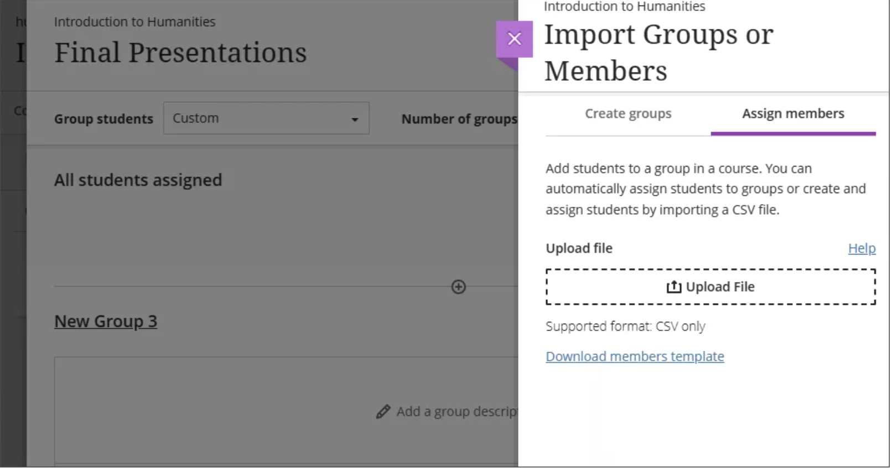892x468 pixels.
Task: Click the Upload File text label
Action: tap(722, 288)
